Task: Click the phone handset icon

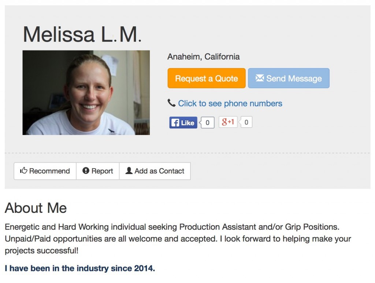Action: pos(171,103)
